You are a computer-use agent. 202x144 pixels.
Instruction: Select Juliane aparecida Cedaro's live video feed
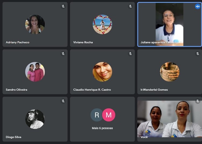(169, 24)
